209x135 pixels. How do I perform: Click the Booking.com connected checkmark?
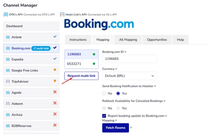(x=55, y=48)
